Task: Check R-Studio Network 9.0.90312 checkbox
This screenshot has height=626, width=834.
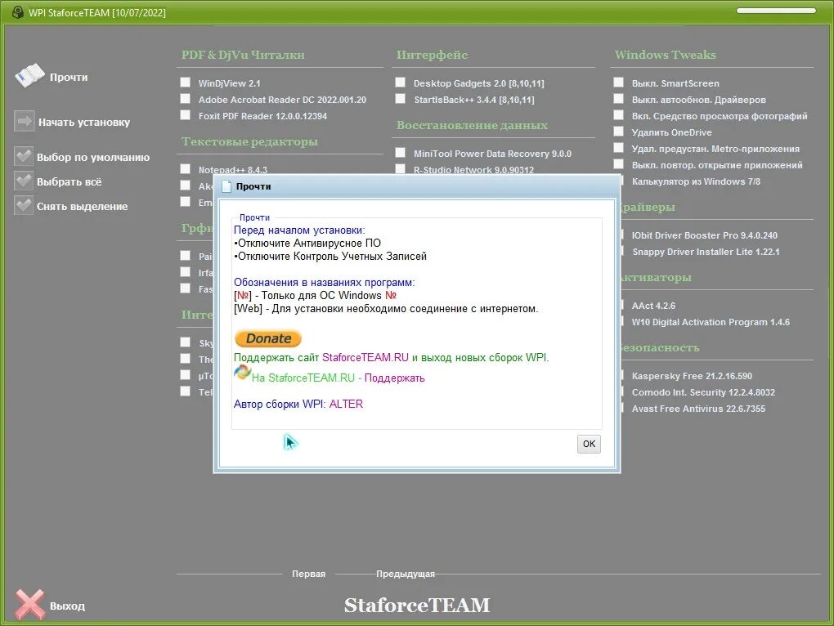Action: tap(401, 169)
